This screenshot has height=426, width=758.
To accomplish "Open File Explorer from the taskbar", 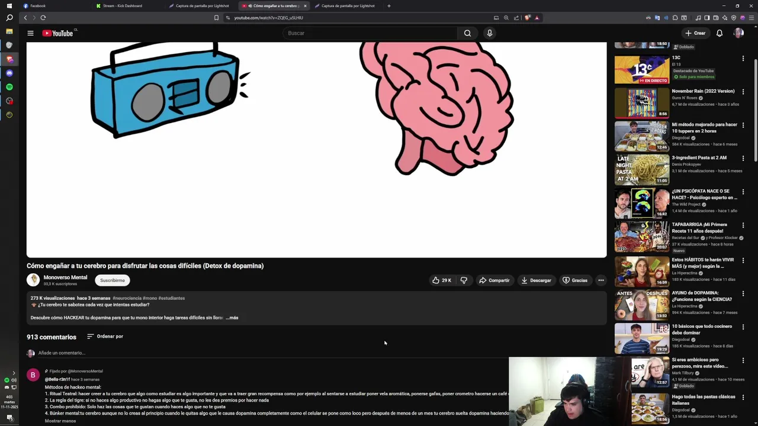I will pos(9,31).
